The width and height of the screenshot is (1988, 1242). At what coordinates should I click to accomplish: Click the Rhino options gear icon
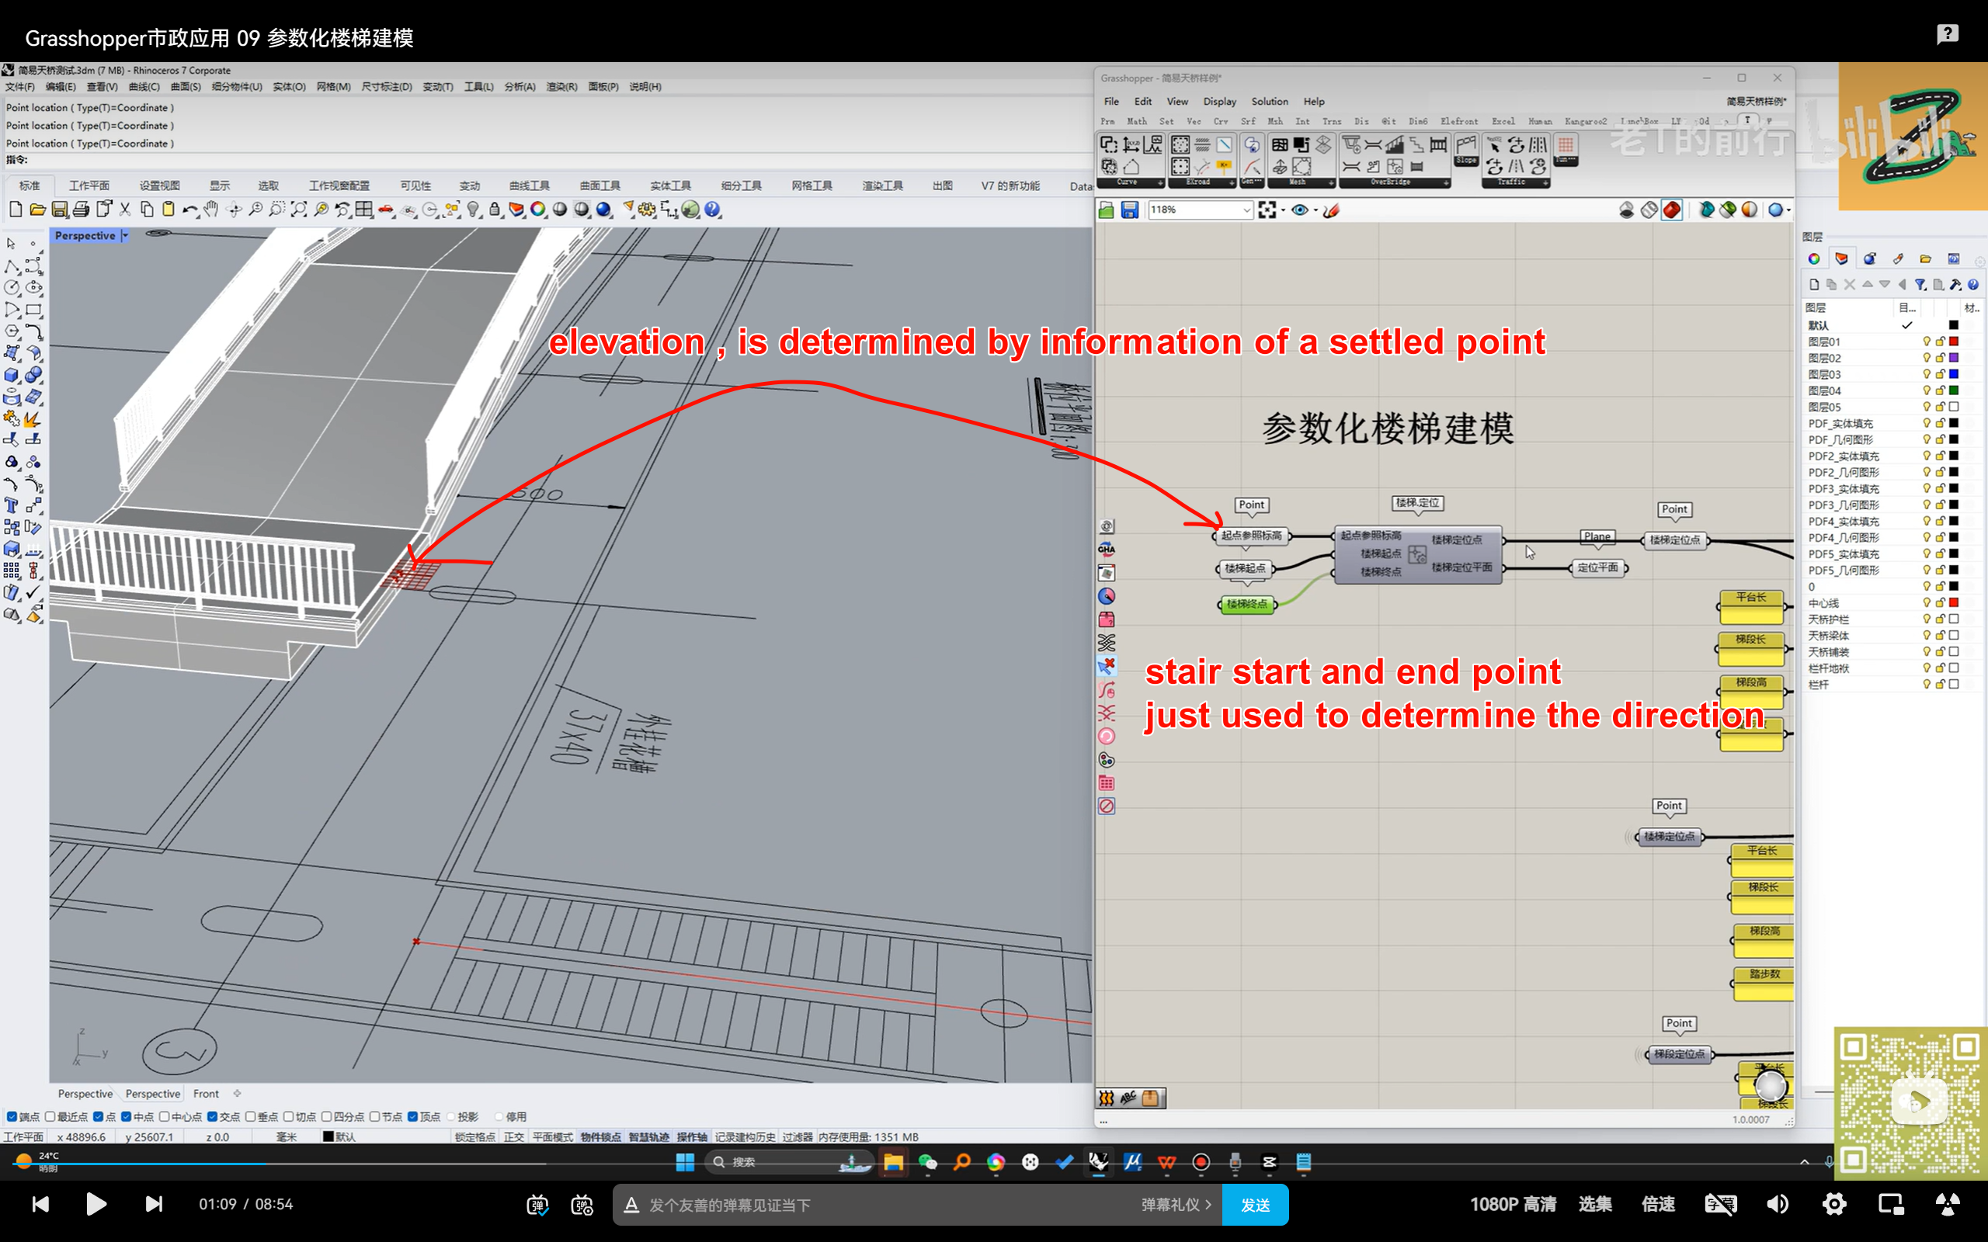(x=647, y=210)
